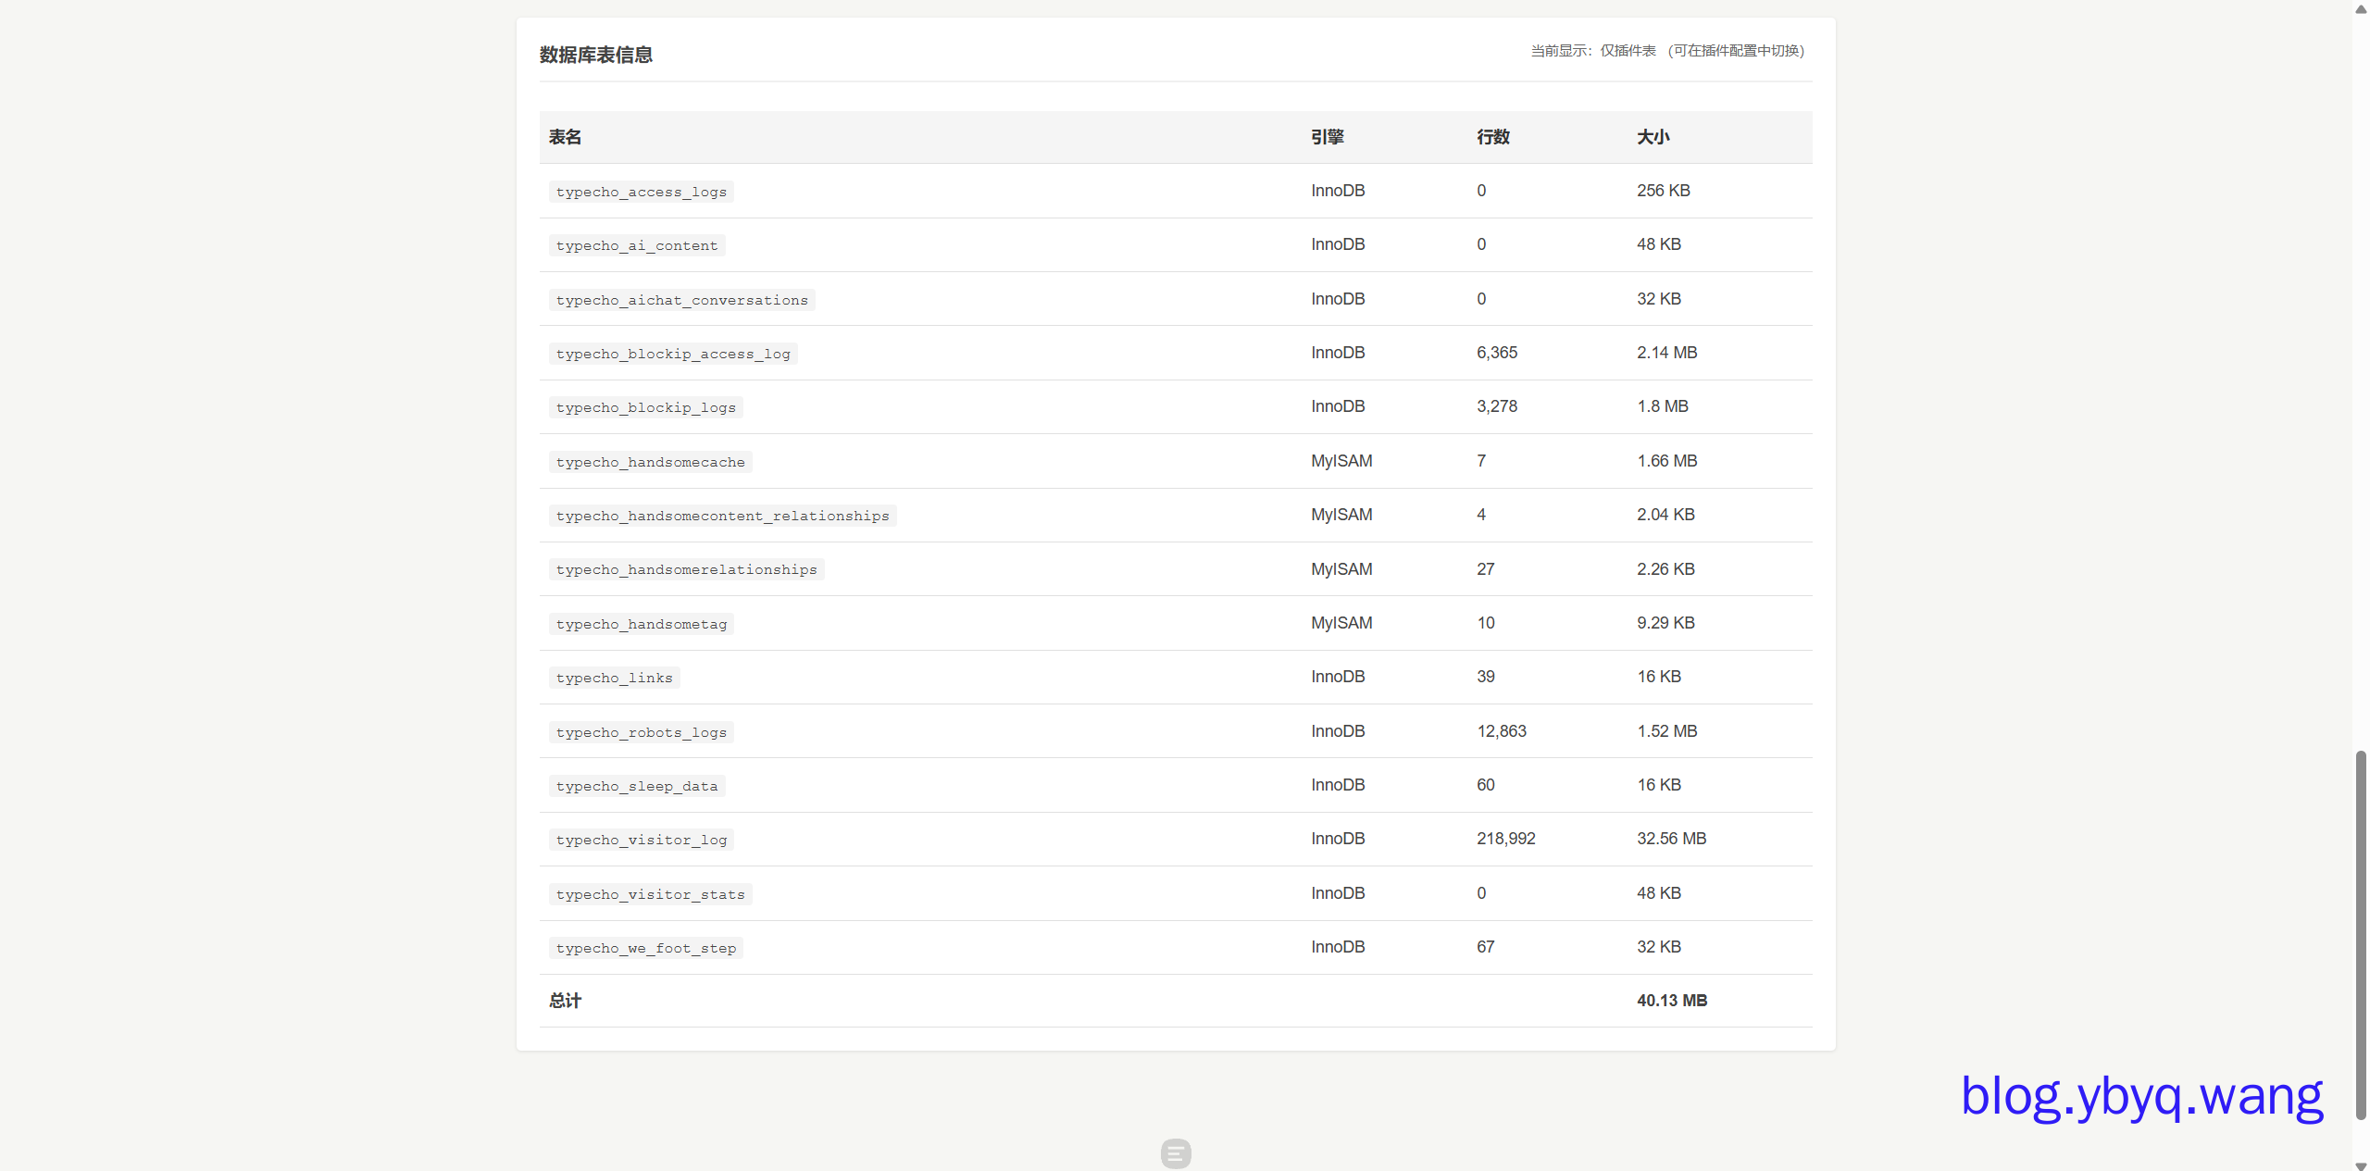The image size is (2370, 1171).
Task: Click the vertical scrollbar thumb
Action: tap(2361, 935)
